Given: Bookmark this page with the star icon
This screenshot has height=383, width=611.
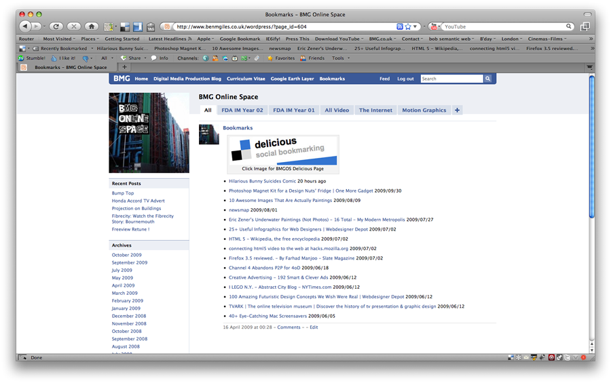Looking at the screenshot, I should [x=408, y=26].
